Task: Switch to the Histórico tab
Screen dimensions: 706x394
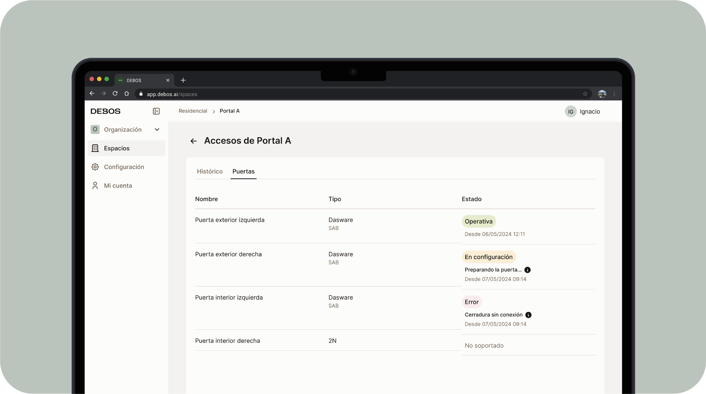Action: click(x=210, y=171)
